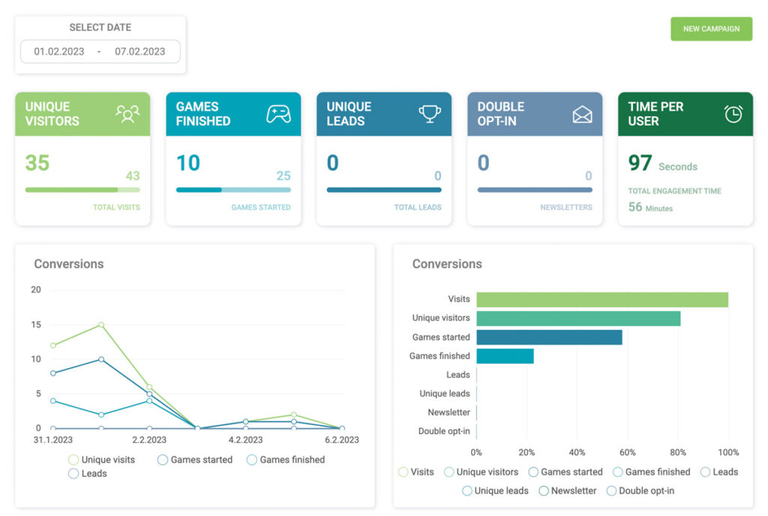The width and height of the screenshot is (768, 516).
Task: Toggle Visits legend in bar chart
Action: click(x=416, y=472)
